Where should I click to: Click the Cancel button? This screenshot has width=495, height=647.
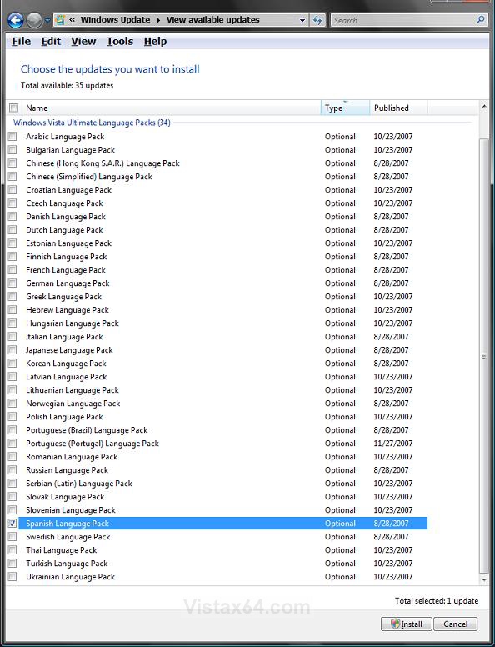455,624
